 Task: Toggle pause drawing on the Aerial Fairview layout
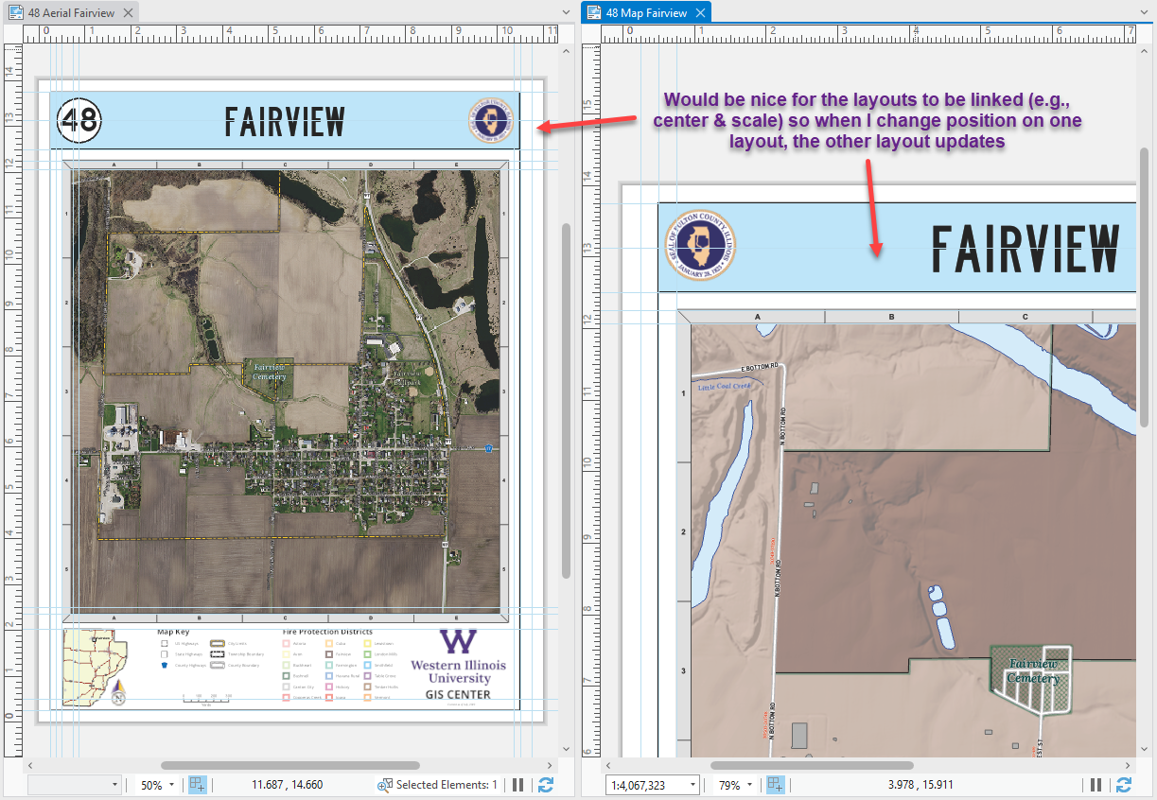pyautogui.click(x=517, y=784)
